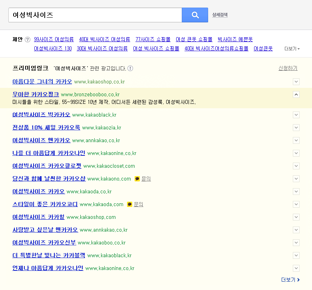
Task: Click the www.kakaocloset.com URL
Action: (109, 166)
